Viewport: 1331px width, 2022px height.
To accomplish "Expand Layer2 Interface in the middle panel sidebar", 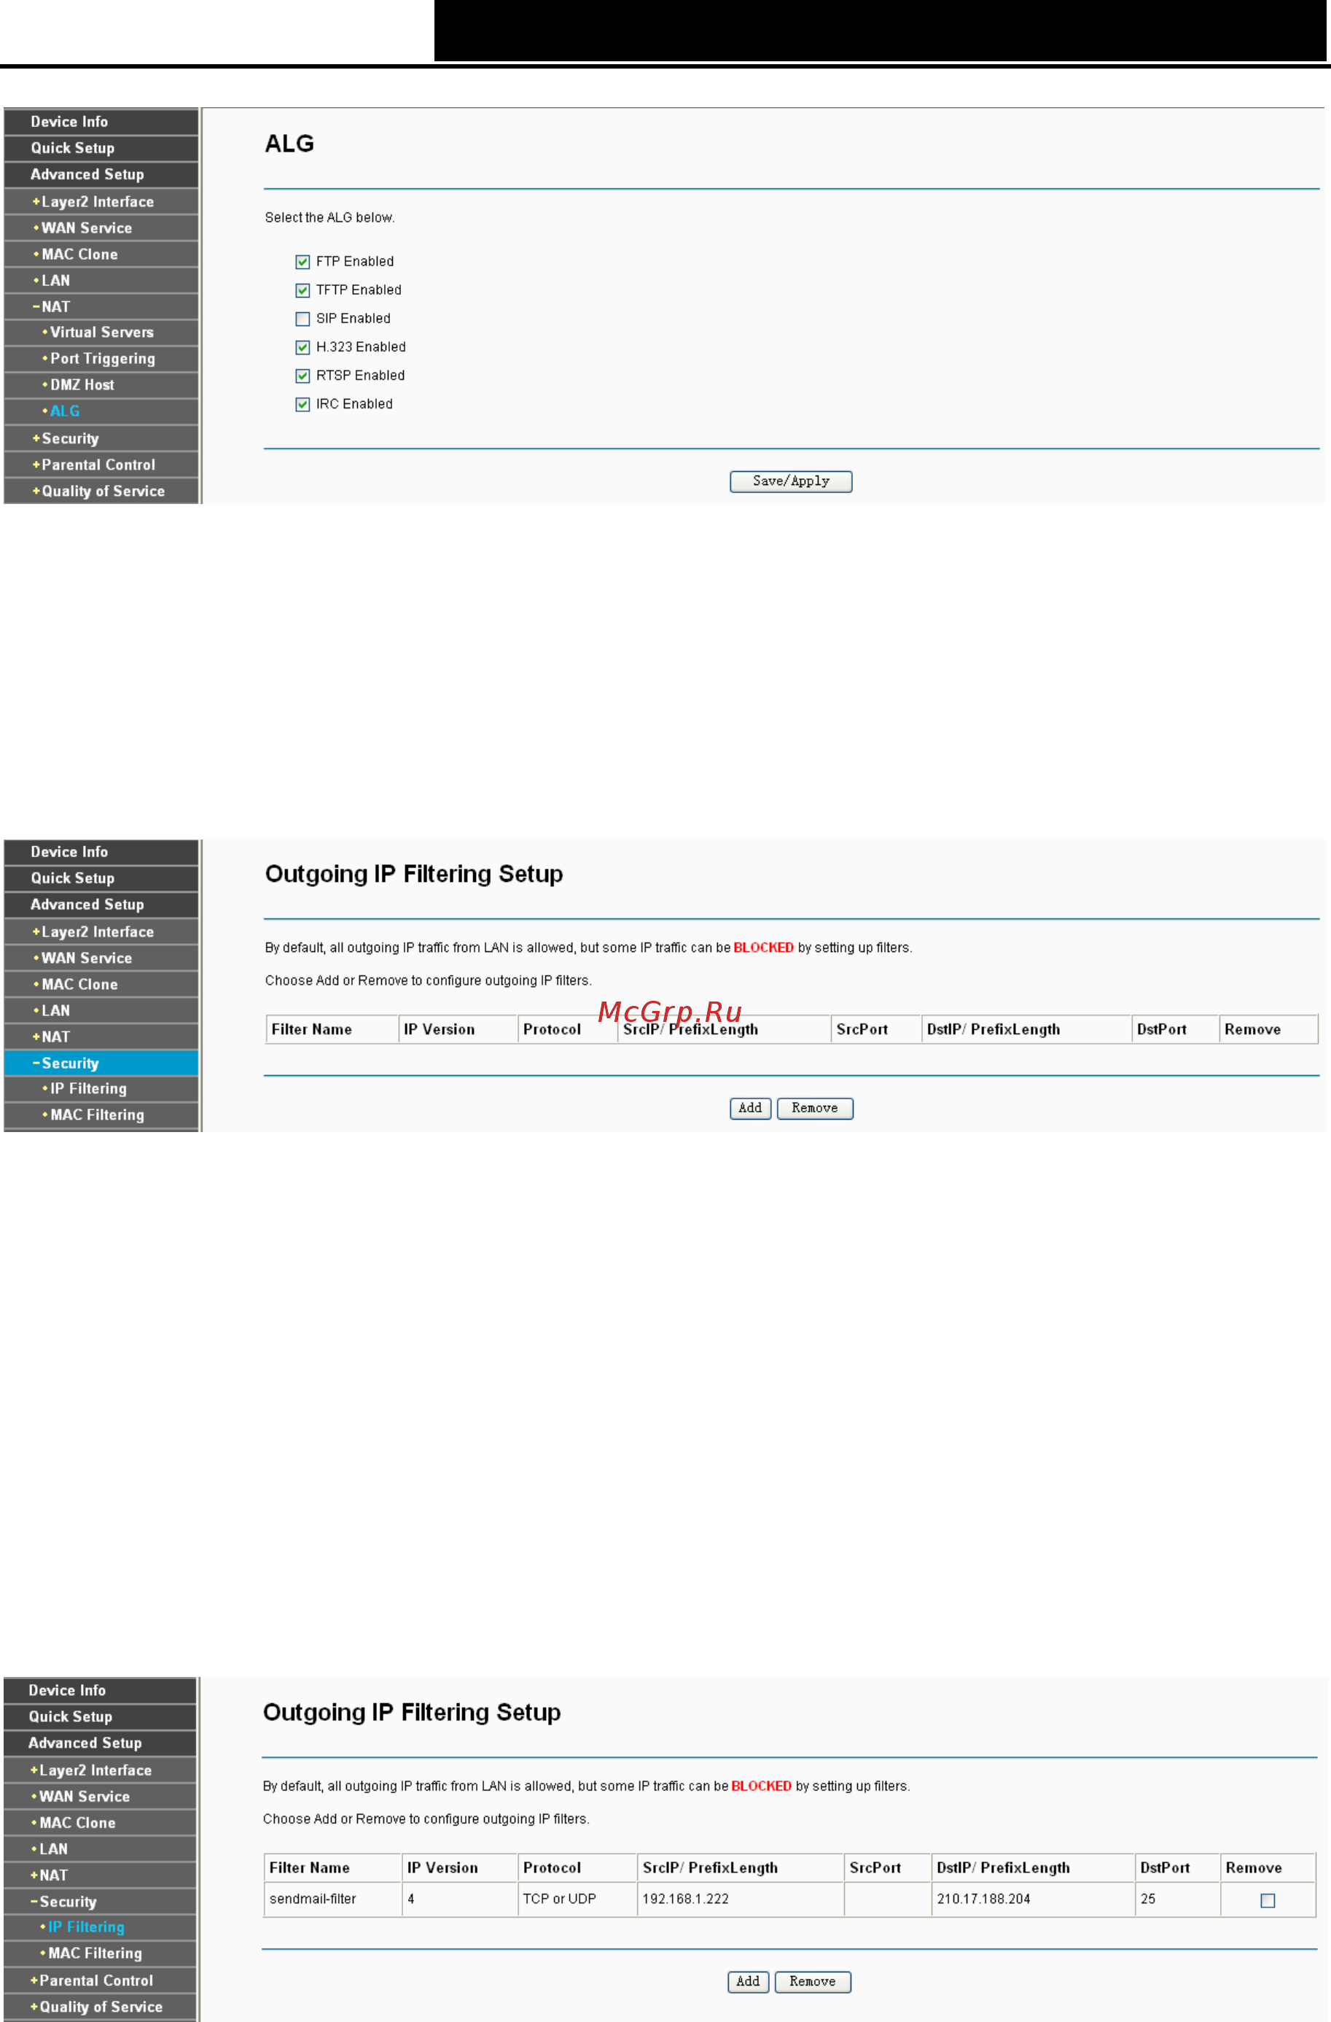I will click(x=101, y=931).
